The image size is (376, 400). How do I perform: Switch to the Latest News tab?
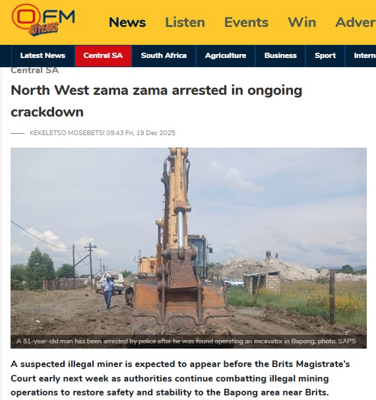coord(43,55)
